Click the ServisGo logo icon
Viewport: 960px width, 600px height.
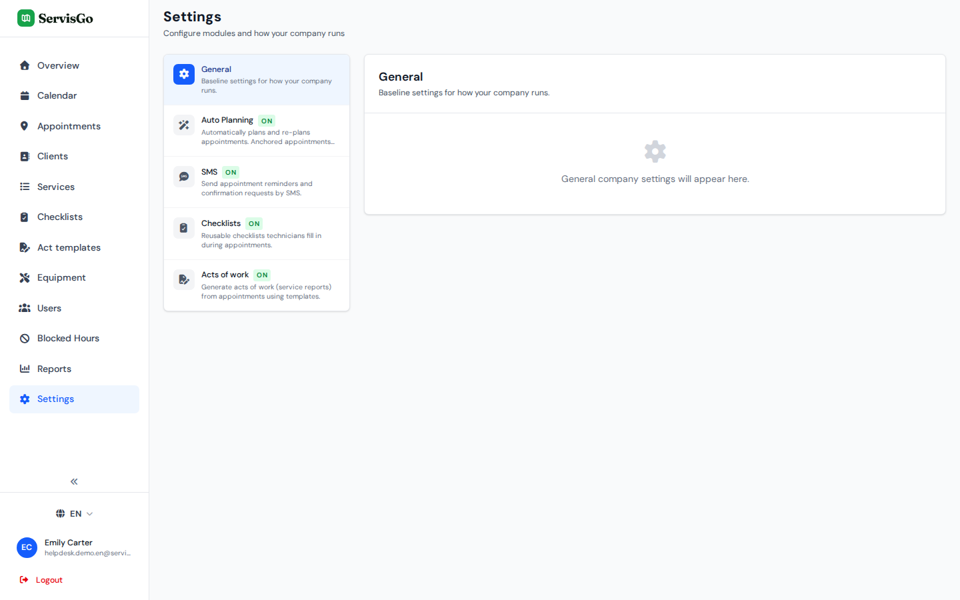(x=26, y=18)
